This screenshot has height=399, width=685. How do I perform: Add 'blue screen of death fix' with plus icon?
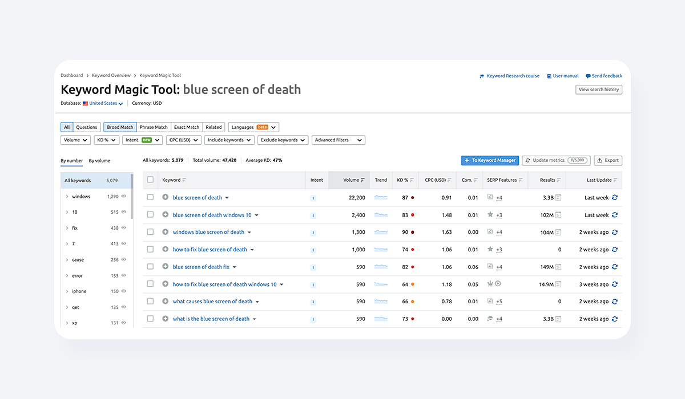point(166,267)
